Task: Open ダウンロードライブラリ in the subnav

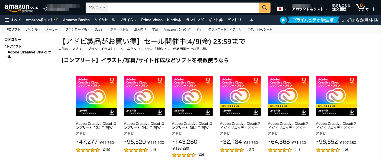Action: point(225,29)
